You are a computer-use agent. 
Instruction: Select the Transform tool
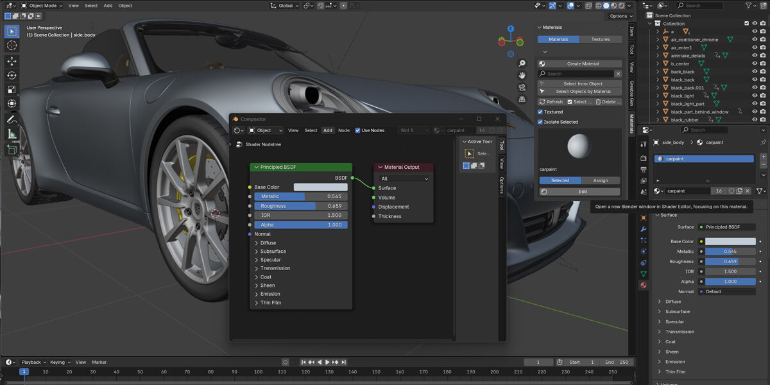(12, 104)
